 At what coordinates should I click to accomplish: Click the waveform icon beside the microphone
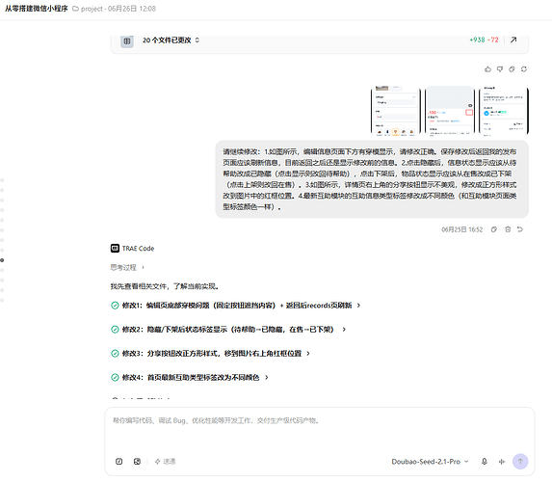[502, 462]
